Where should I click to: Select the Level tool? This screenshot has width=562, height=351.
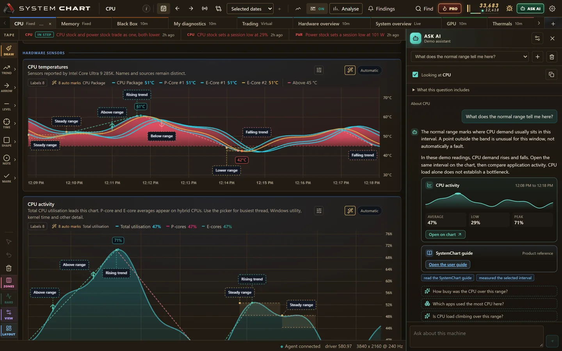tap(7, 106)
